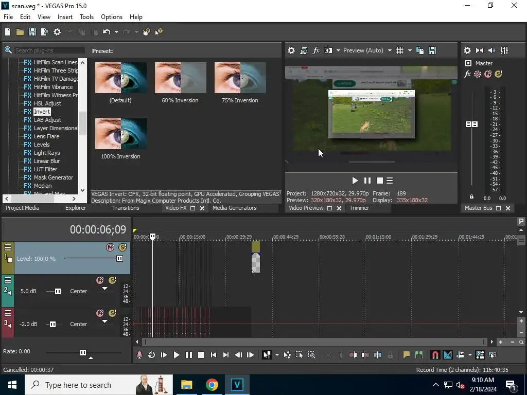The image size is (527, 395).
Task: Click the Downmix Output icon
Action: click(480, 50)
